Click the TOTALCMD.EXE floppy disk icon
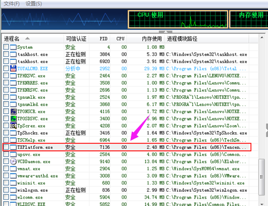The image size is (268, 206). 13,68
